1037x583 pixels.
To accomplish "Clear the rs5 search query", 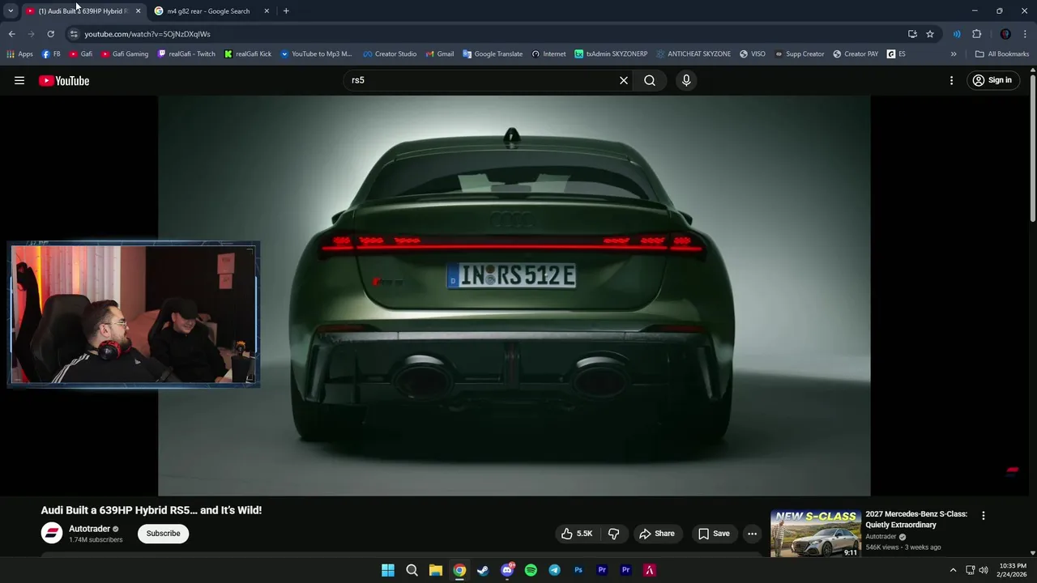I will click(x=624, y=80).
